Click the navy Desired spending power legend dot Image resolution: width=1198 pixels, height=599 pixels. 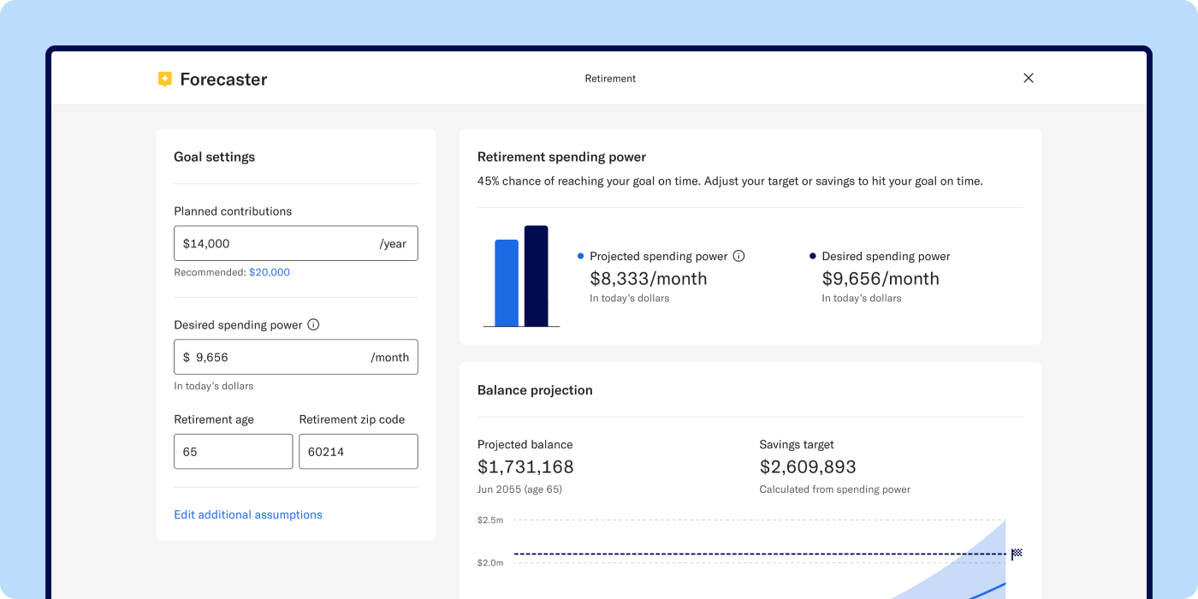(x=813, y=256)
